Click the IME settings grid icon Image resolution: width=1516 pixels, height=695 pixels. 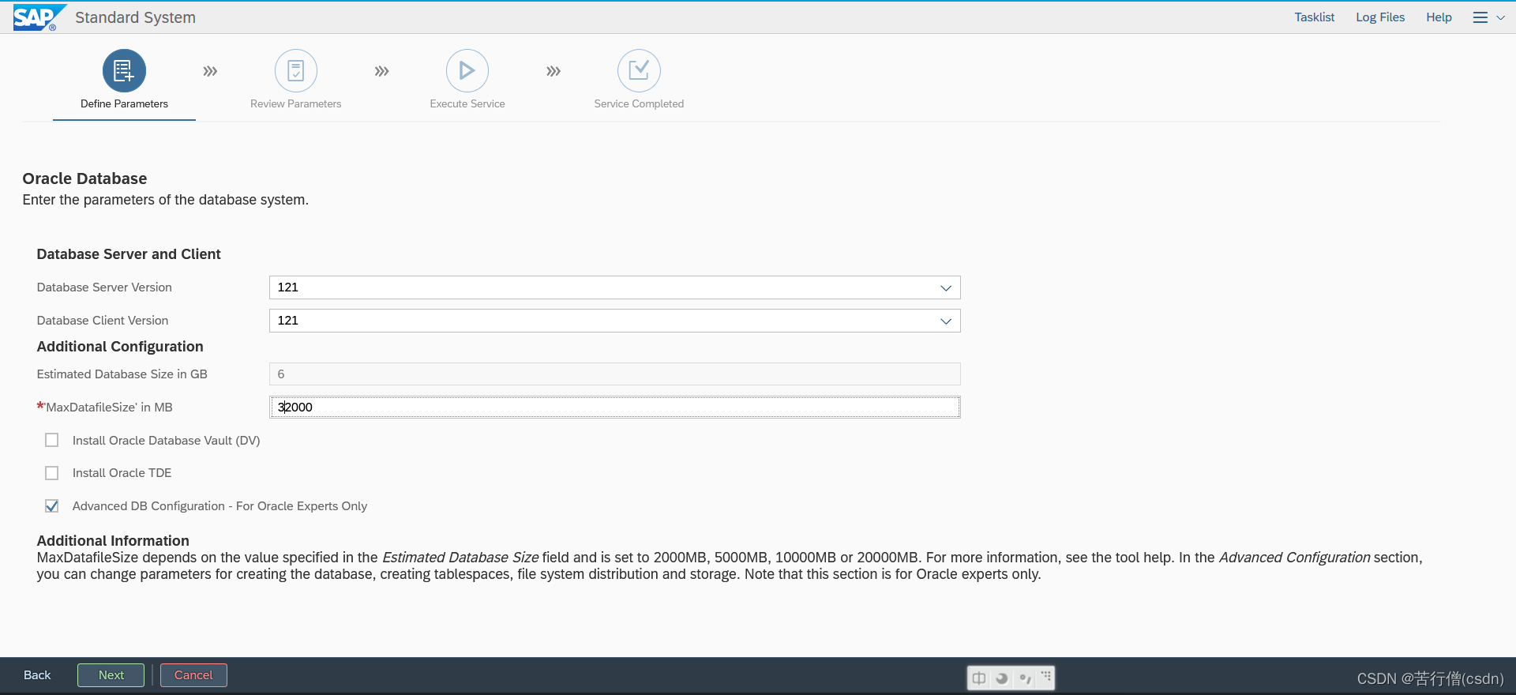1045,677
